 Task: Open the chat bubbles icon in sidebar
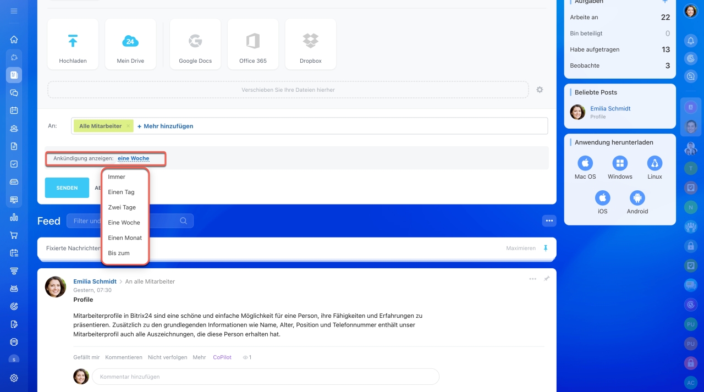point(14,93)
